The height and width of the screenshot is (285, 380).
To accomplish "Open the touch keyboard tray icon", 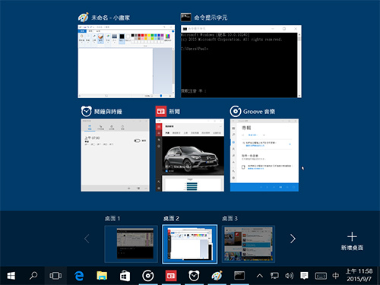I will click(x=321, y=276).
